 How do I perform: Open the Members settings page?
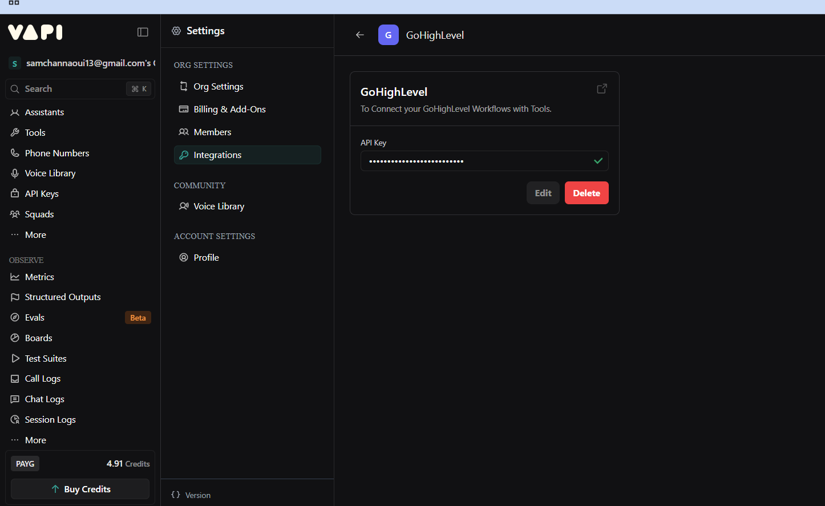tap(212, 132)
